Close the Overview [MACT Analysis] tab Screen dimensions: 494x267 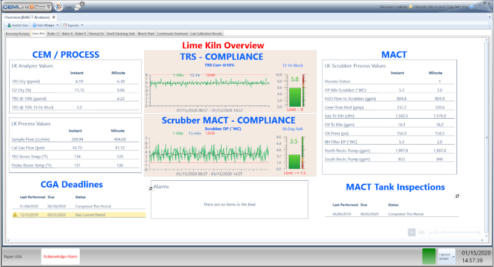[54, 17]
